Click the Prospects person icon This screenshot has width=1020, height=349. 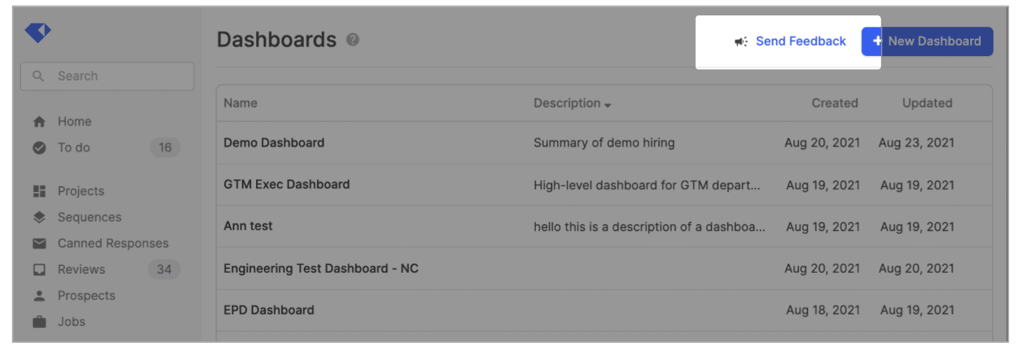point(39,296)
